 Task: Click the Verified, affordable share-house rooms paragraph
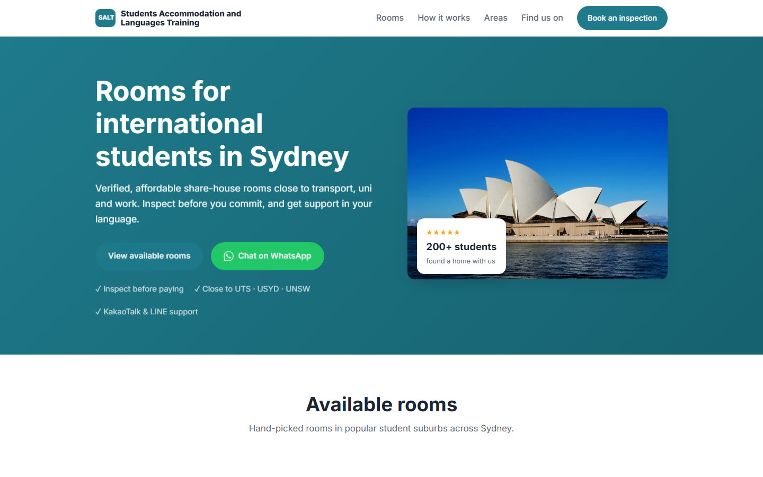[x=234, y=204]
